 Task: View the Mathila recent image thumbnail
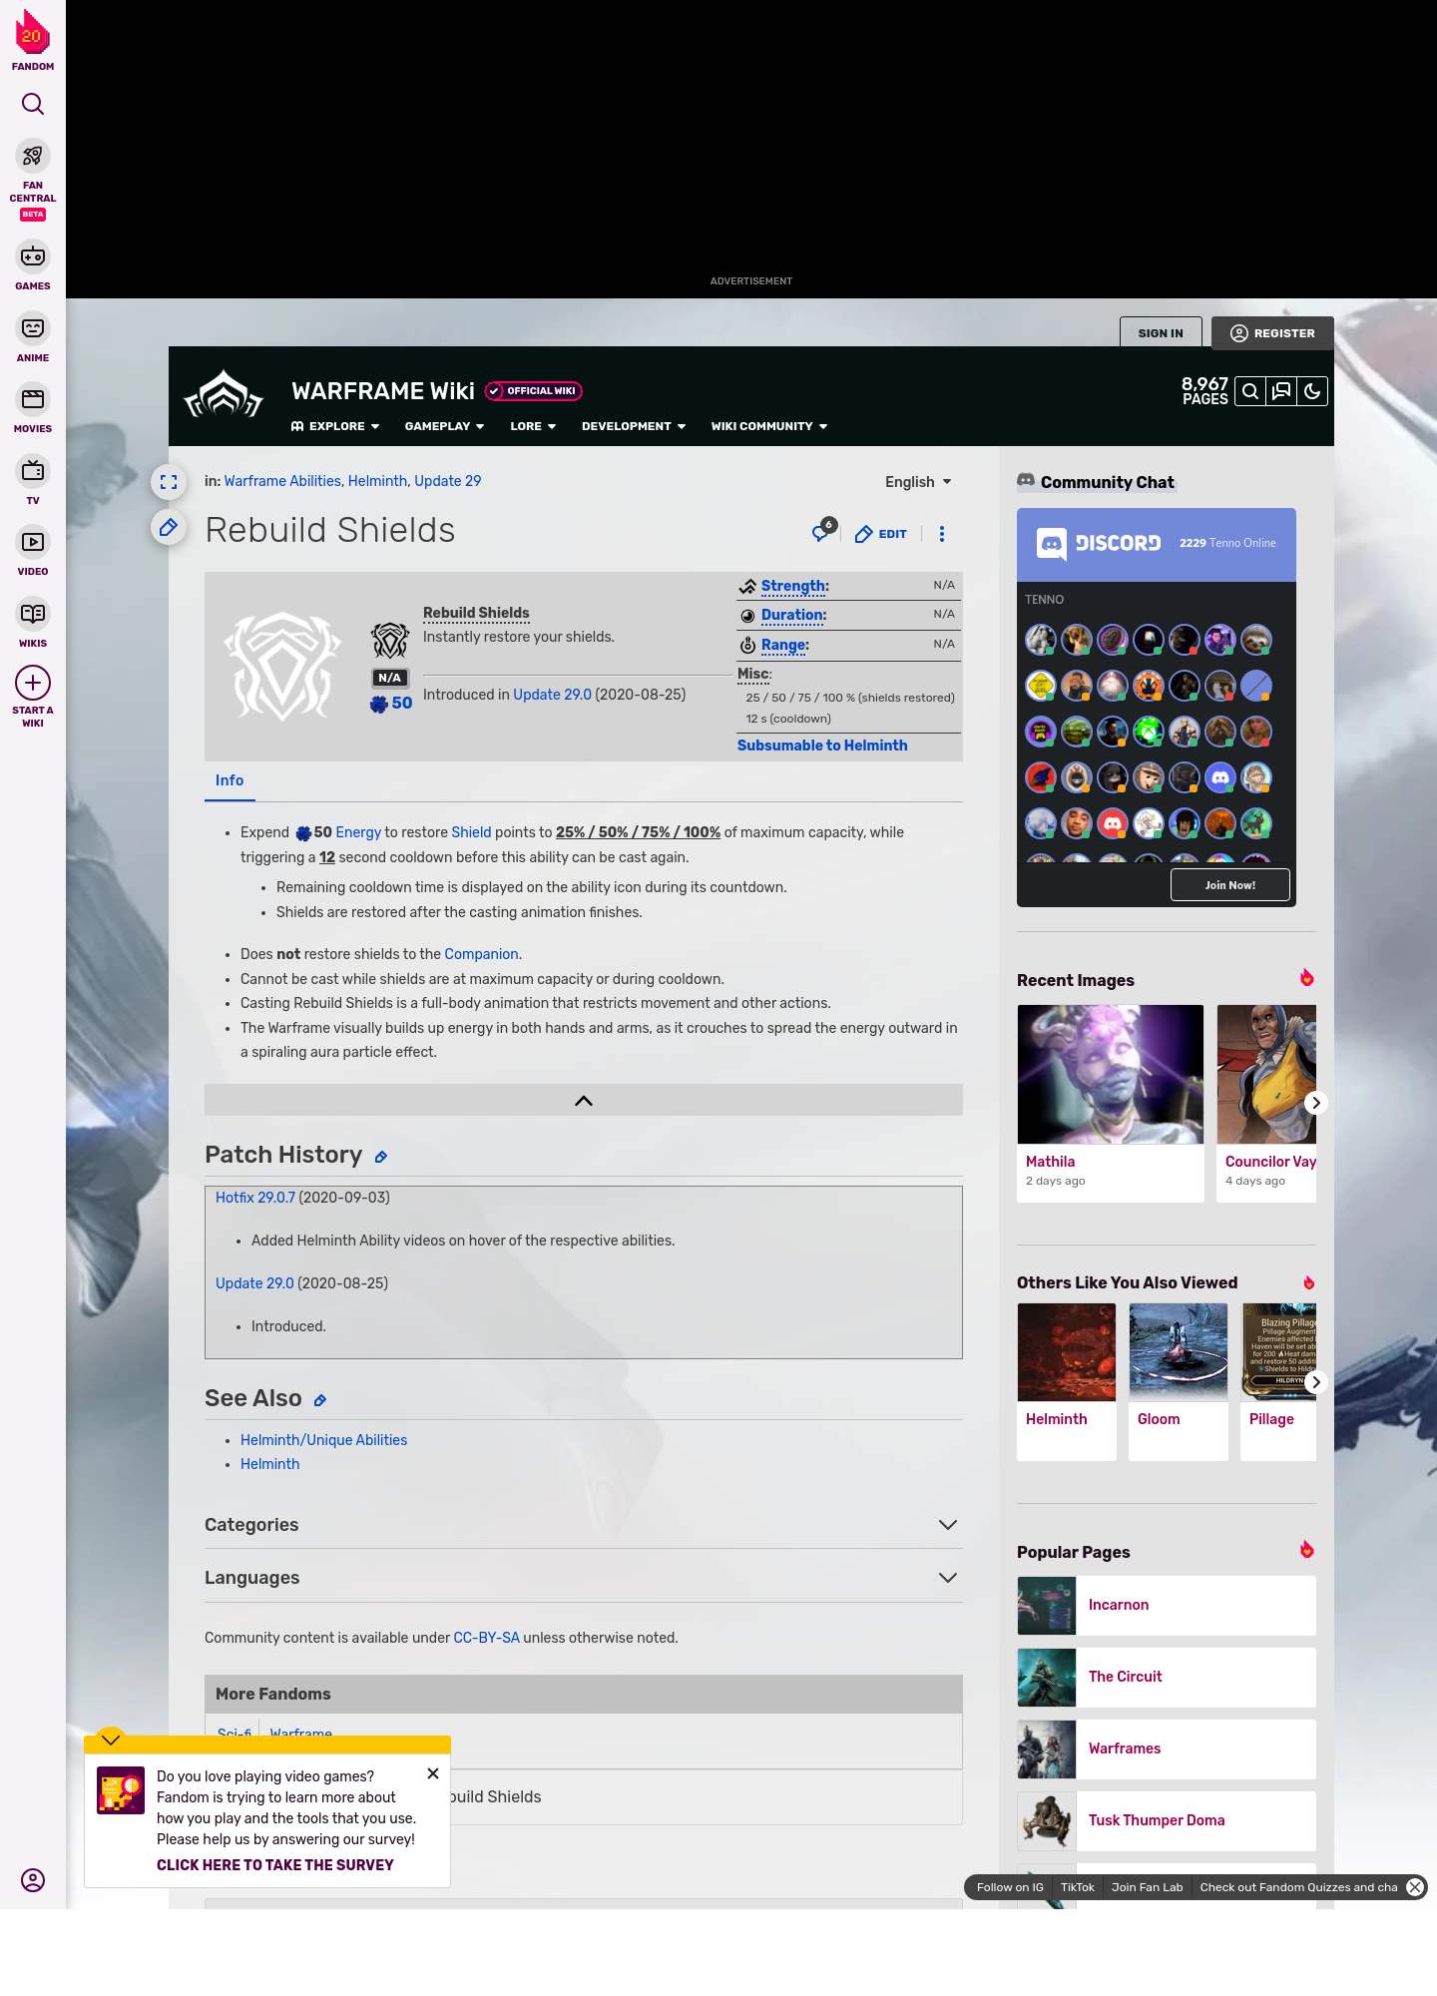(x=1111, y=1074)
